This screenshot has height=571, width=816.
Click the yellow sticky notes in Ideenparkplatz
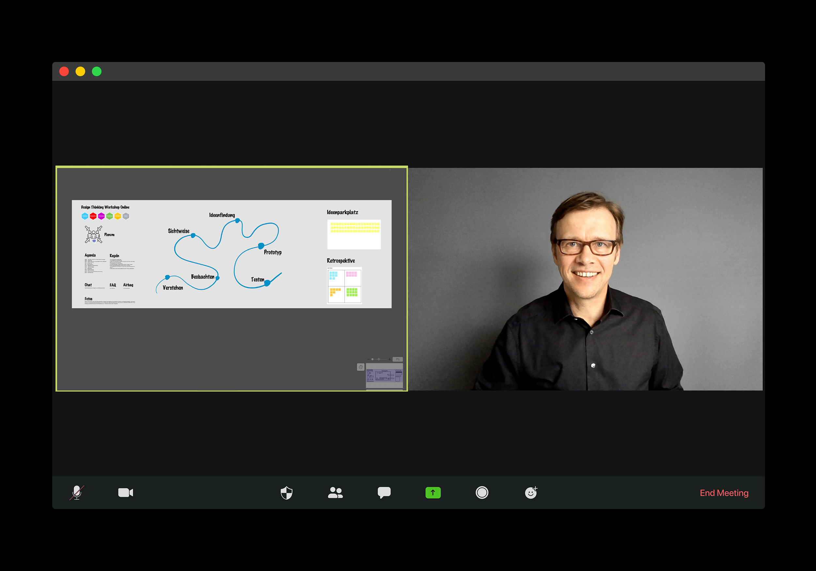355,228
